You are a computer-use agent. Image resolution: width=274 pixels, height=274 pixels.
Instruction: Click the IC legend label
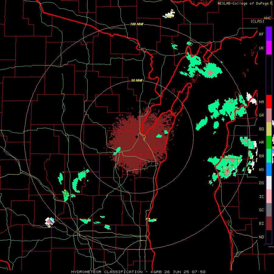point(261,196)
